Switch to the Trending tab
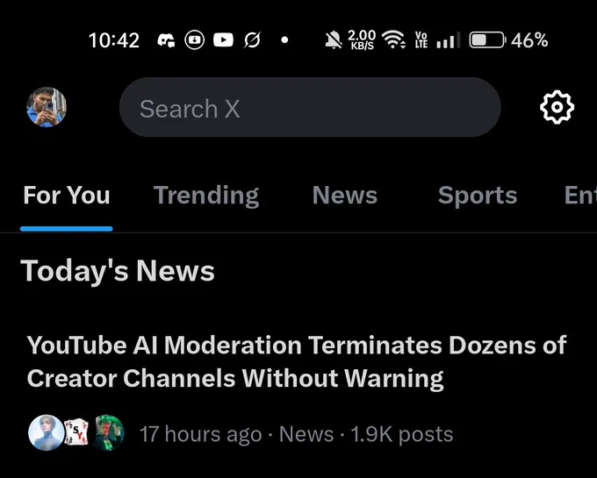 tap(206, 195)
